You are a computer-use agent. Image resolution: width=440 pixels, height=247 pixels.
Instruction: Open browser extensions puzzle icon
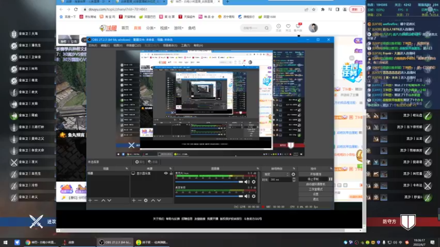(x=323, y=9)
